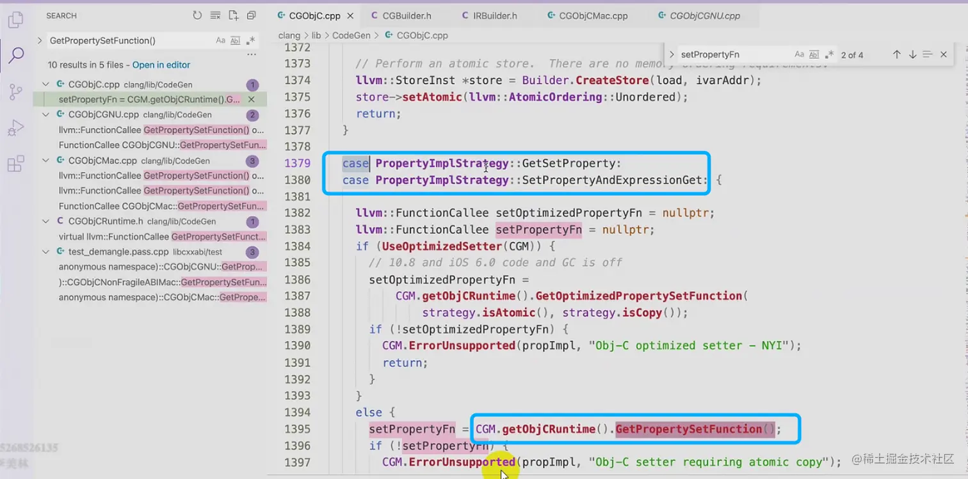Click 'setOptimizedPropertyFn' on line 1382

click(569, 213)
